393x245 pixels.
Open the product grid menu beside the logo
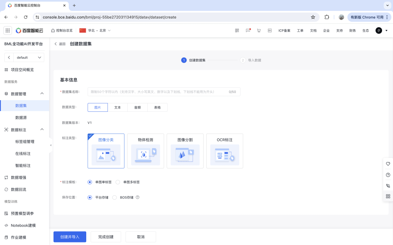pyautogui.click(x=8, y=30)
